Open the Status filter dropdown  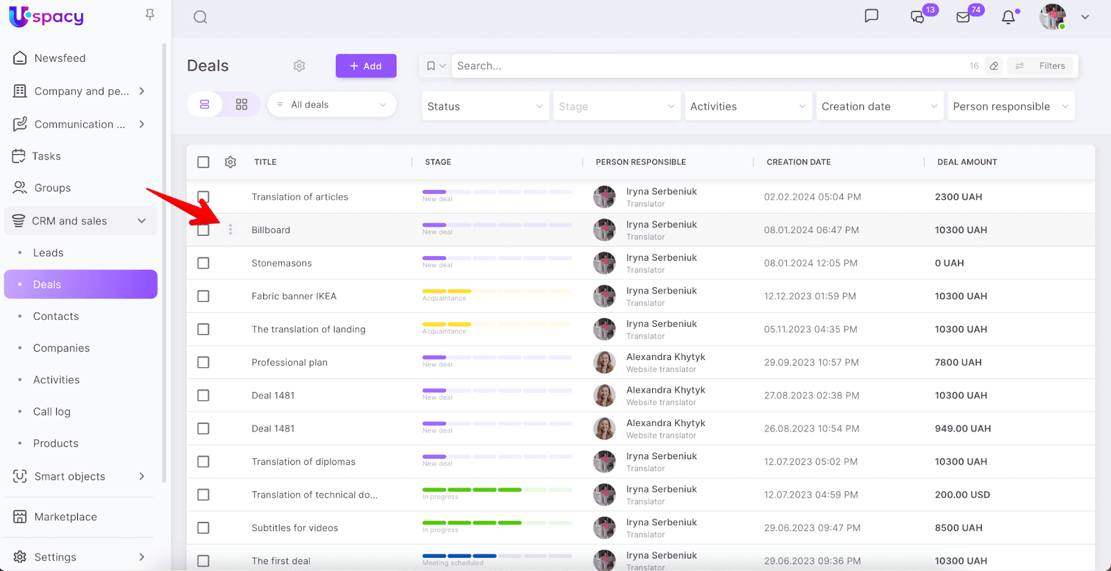485,106
